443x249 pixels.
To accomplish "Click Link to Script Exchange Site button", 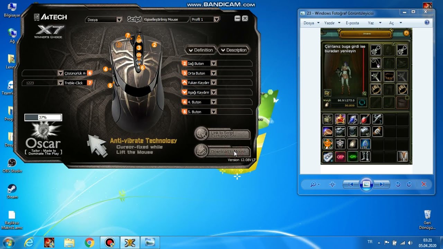I will (x=228, y=135).
